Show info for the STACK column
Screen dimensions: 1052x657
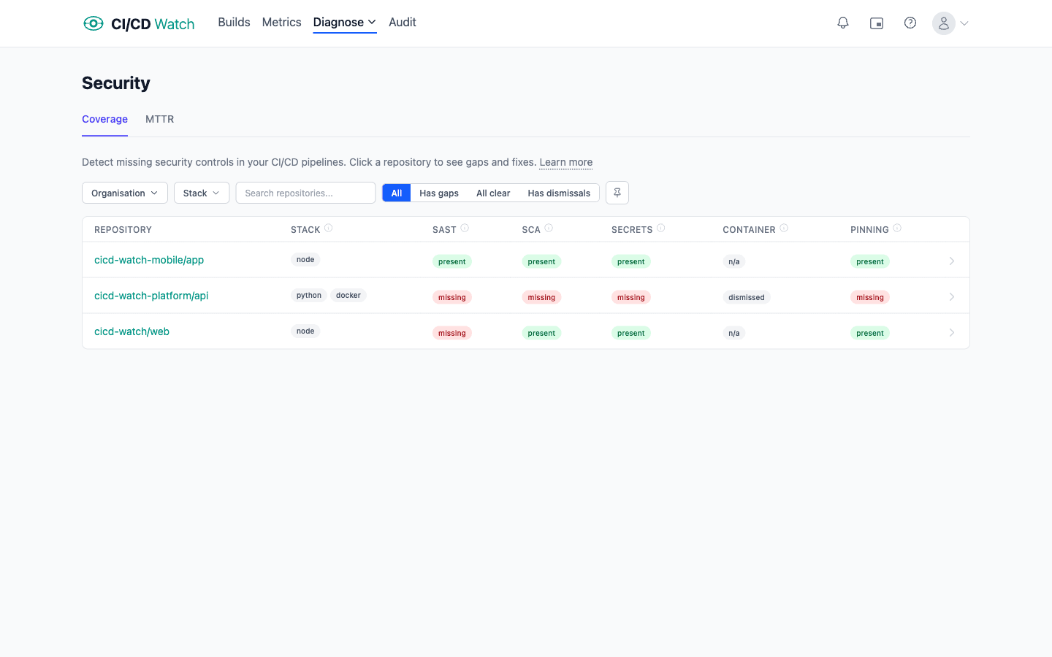pos(329,228)
